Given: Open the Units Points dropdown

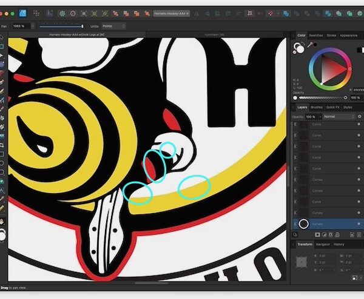Looking at the screenshot, I should (114, 26).
